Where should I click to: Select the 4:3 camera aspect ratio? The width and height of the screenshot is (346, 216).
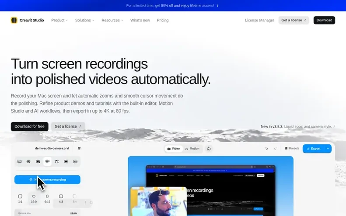pos(61,199)
